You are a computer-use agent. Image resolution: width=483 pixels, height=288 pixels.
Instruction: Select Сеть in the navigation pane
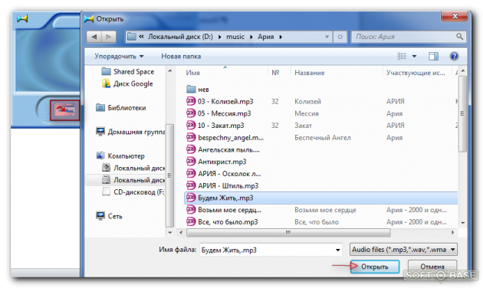click(109, 216)
